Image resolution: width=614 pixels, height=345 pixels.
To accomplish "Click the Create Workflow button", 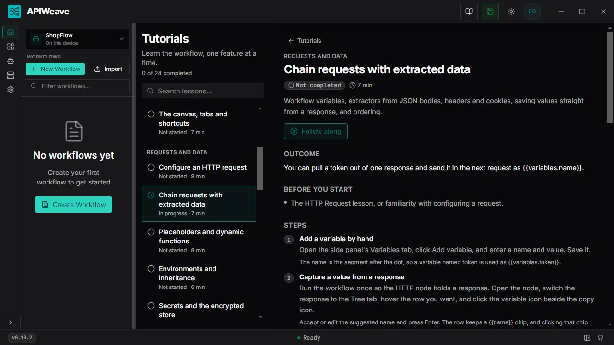I will [x=73, y=205].
